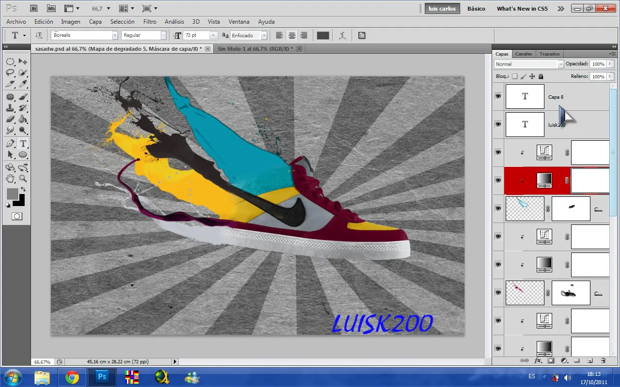The width and height of the screenshot is (620, 387).
Task: Select the Eraser tool
Action: (x=10, y=119)
